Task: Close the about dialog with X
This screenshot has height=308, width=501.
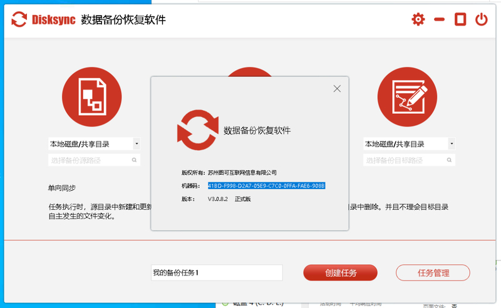Action: (337, 89)
